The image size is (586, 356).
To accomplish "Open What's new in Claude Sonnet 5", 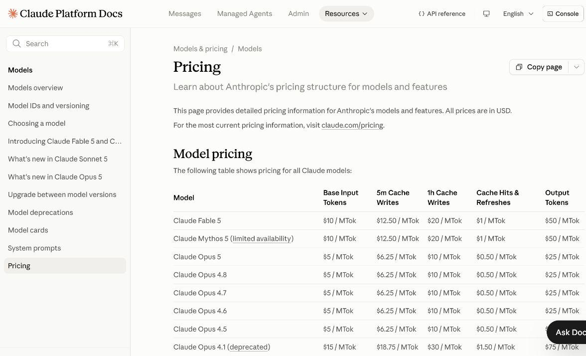I will click(58, 159).
